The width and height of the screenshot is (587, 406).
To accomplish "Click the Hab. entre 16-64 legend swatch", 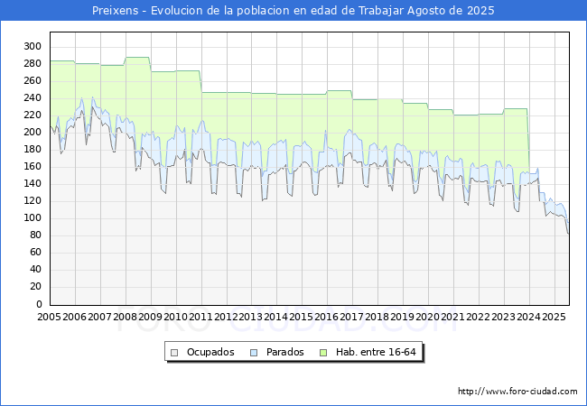I will click(323, 353).
